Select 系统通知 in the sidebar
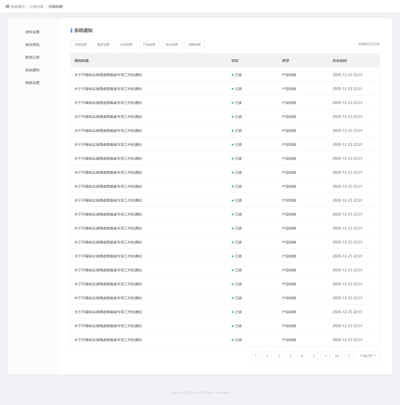Screen dimensions: 400x405 click(x=32, y=70)
